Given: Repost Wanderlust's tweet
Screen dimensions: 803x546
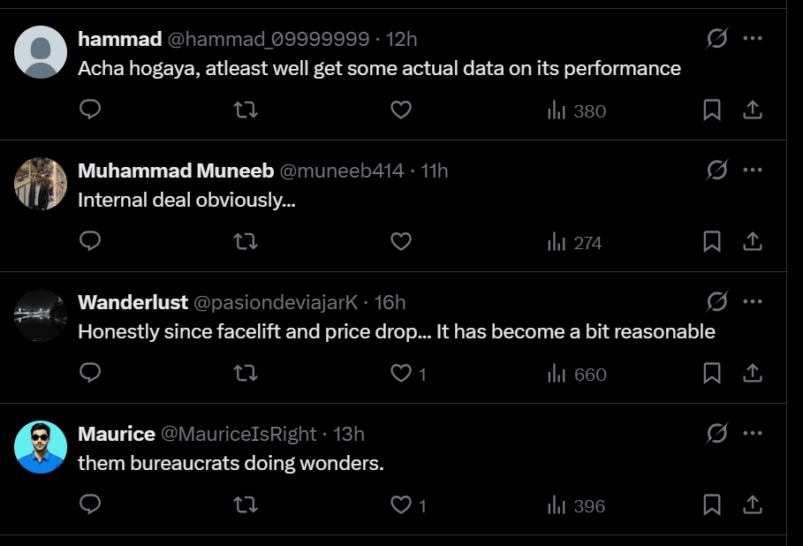Looking at the screenshot, I should pos(245,374).
